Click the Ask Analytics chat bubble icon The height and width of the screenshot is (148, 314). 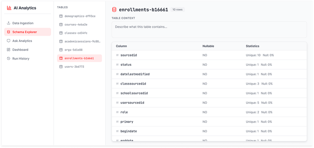8,41
